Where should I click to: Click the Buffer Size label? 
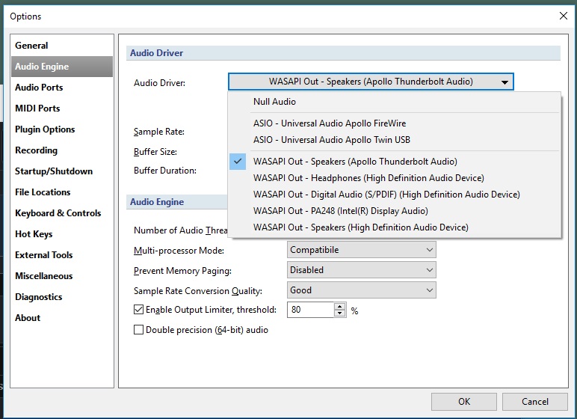point(155,152)
